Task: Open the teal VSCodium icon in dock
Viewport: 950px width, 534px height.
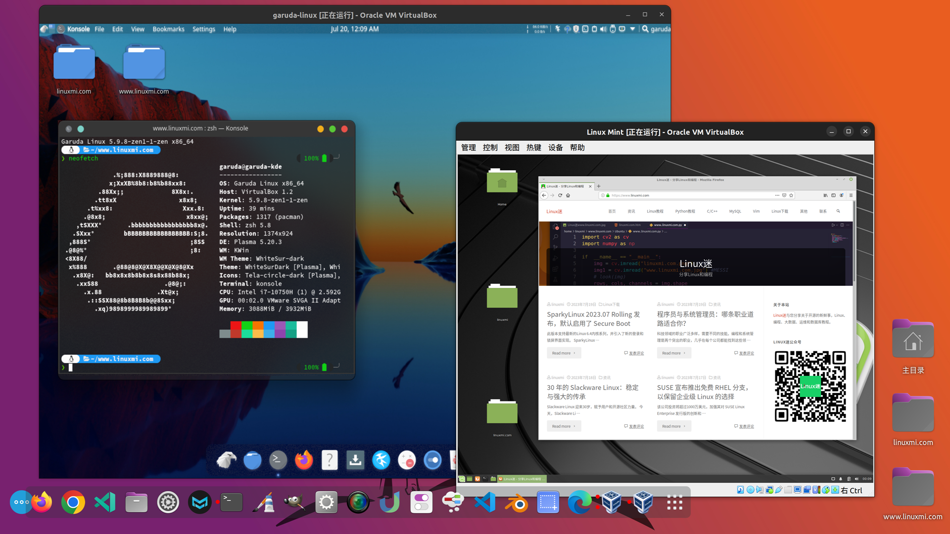Action: [x=104, y=503]
